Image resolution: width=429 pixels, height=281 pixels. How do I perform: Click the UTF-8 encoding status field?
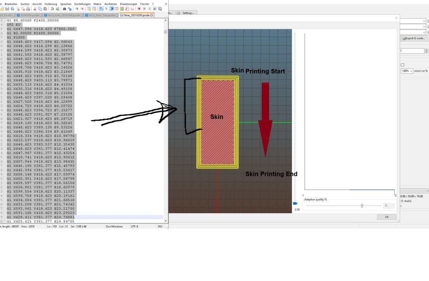(134, 226)
